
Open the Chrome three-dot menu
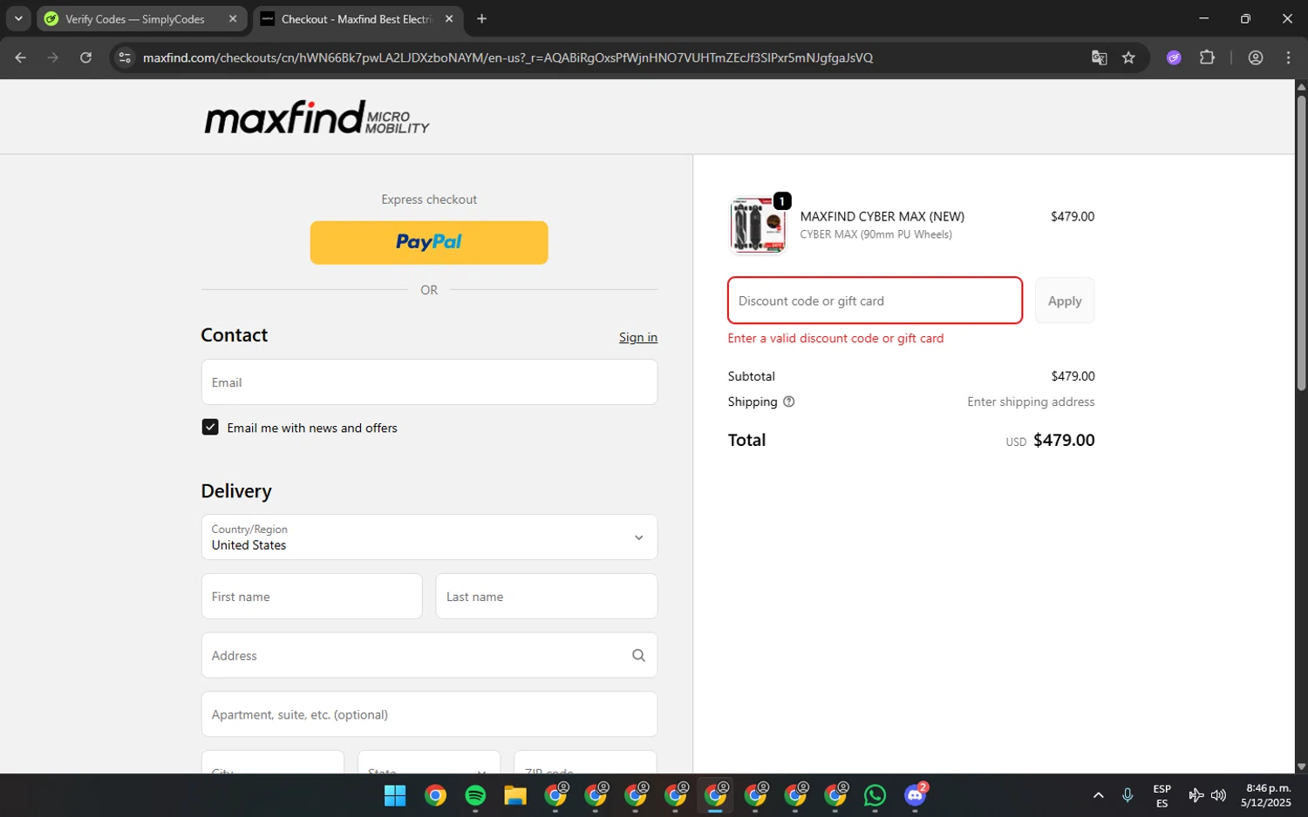coord(1288,57)
